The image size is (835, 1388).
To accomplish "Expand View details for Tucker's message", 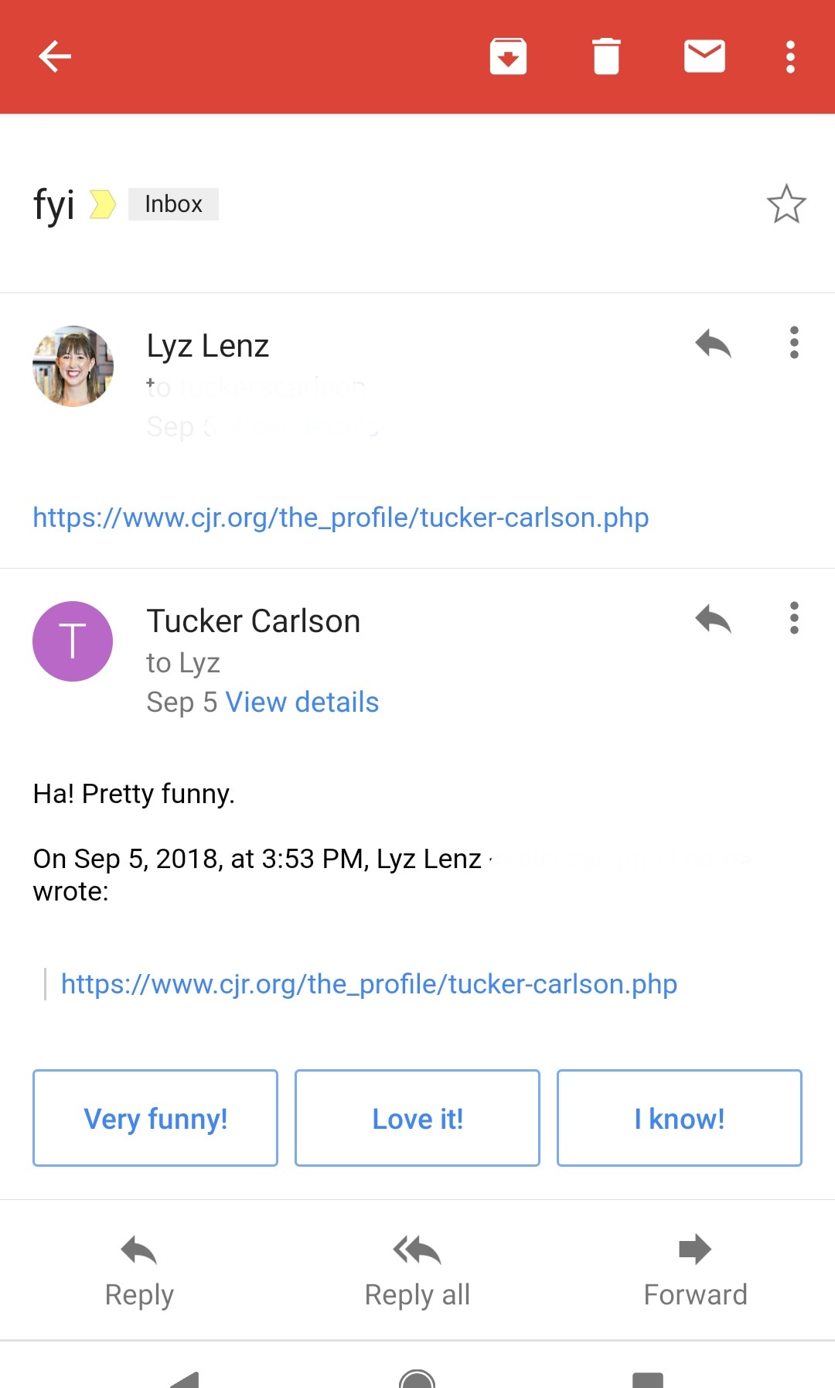I will point(302,703).
